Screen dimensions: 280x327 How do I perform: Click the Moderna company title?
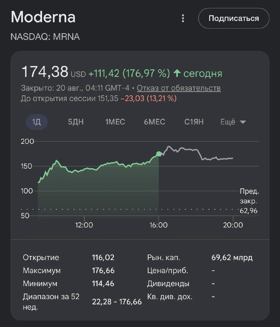43,17
